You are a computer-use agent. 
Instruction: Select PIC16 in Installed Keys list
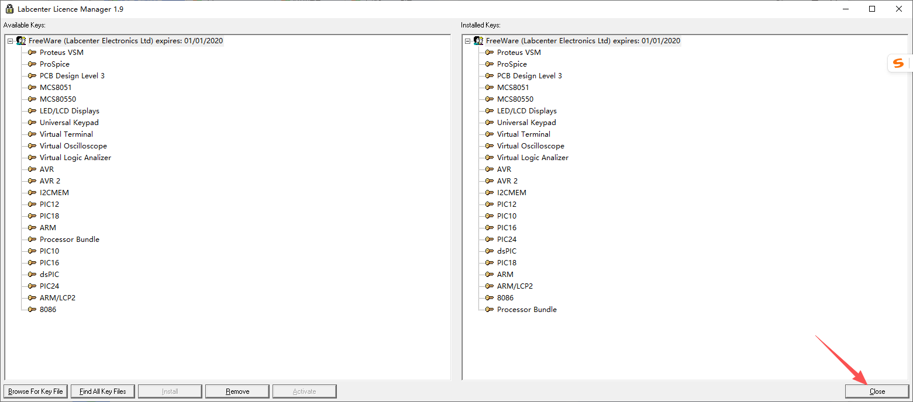pos(507,228)
